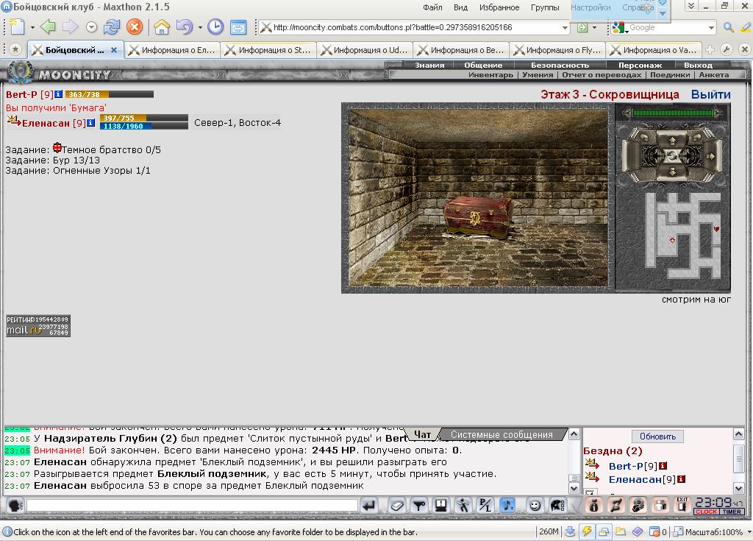
Task: Click the helmet warrior icon in chat bar
Action: (x=557, y=506)
